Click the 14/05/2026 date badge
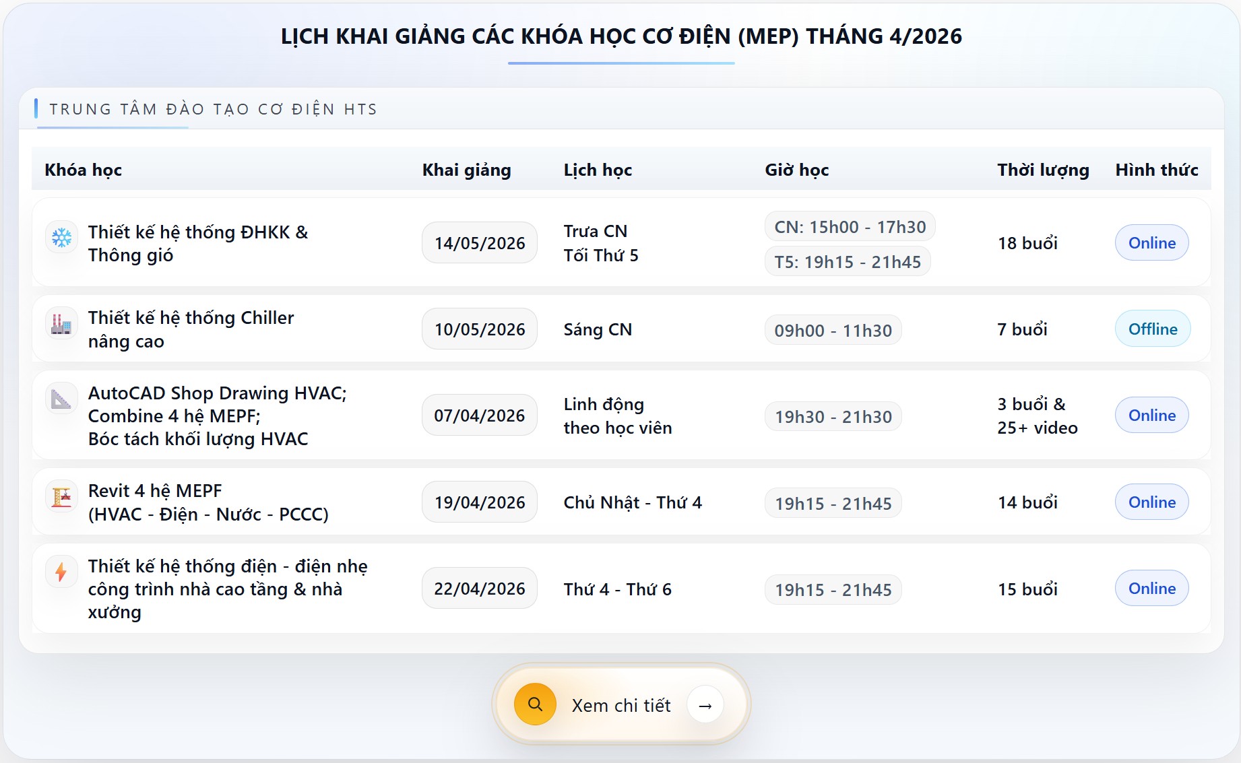Screen dimensions: 1241x763 479,242
